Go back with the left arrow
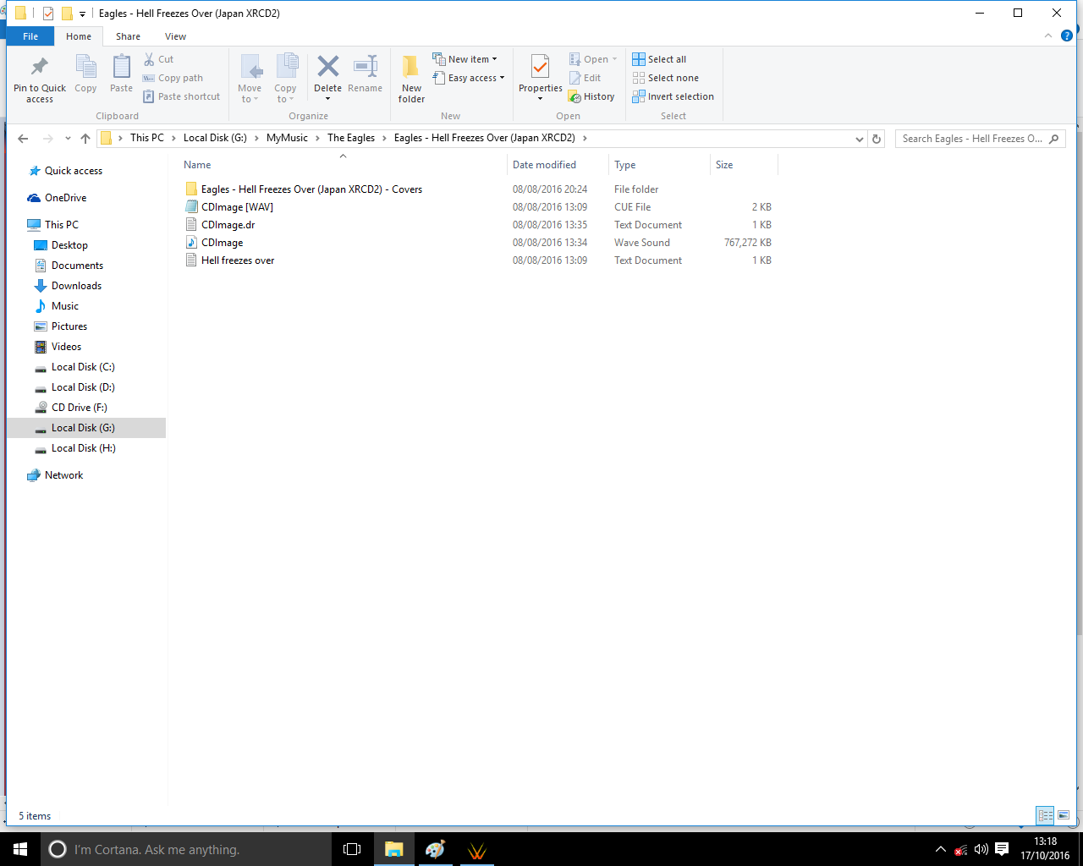This screenshot has width=1083, height=866. coord(23,139)
